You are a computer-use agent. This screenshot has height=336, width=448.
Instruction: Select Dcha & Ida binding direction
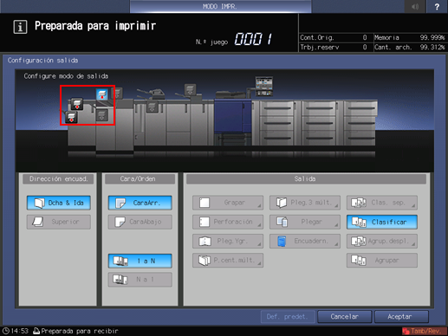[59, 203]
